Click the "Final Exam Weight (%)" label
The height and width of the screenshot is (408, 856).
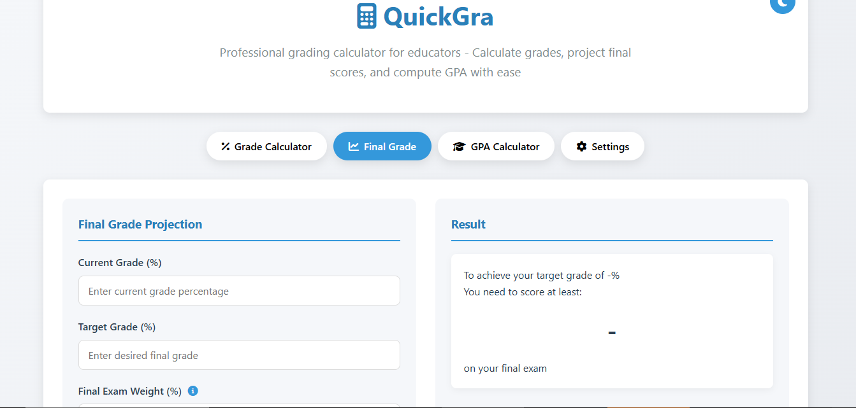pyautogui.click(x=130, y=391)
